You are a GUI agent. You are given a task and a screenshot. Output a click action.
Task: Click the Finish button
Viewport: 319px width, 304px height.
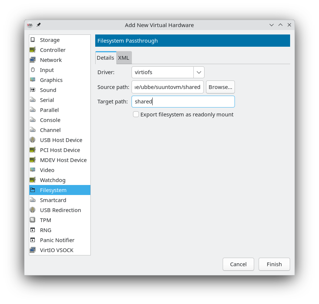coord(274,264)
